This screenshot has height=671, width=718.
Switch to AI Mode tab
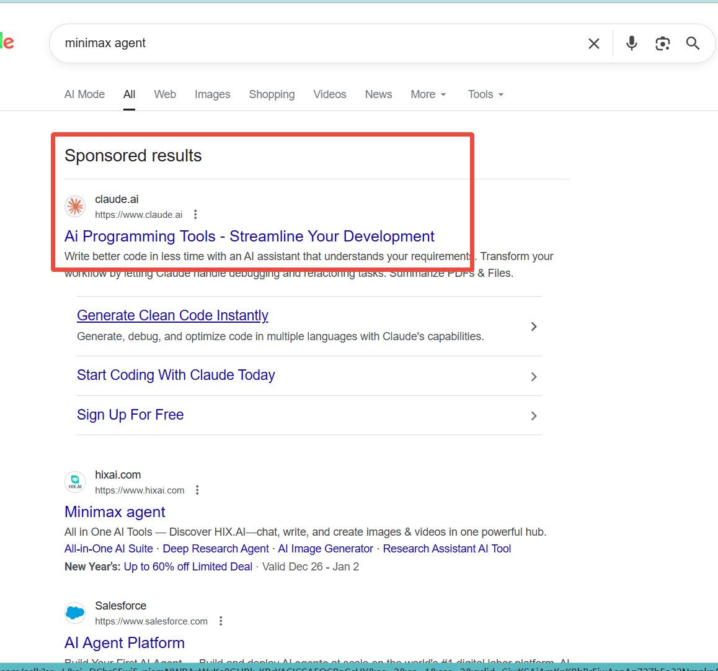84,94
